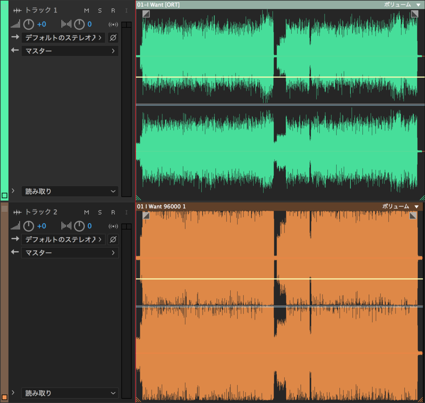Viewport: 425px width, 403px height.
Task: Click Track 1 output arrow icon
Action: point(15,50)
